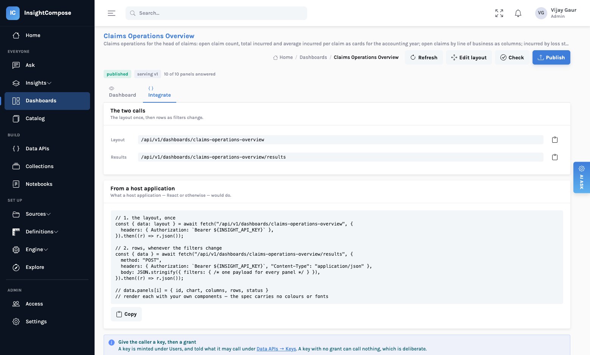
Task: Click into the Search field
Action: pyautogui.click(x=216, y=13)
